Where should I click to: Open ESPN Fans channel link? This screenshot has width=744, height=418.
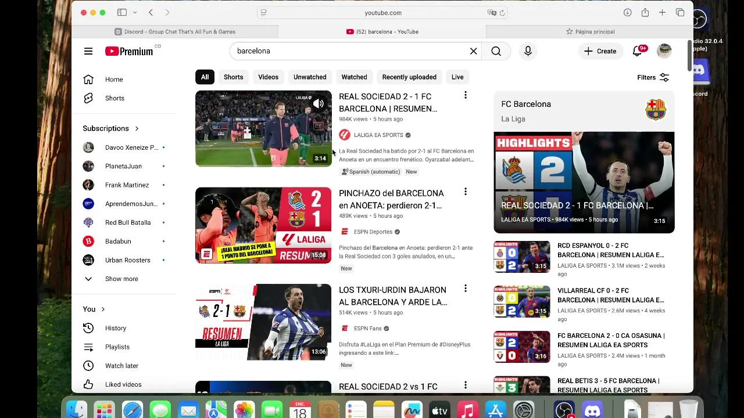point(368,328)
